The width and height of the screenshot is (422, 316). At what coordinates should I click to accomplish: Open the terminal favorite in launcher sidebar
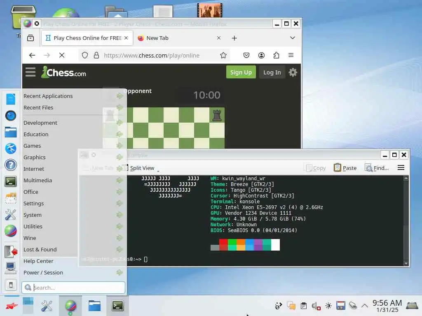(x=11, y=181)
